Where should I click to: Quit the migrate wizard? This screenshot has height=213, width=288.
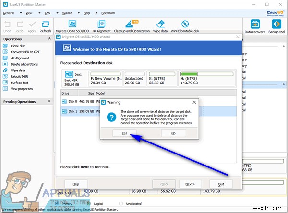221,184
